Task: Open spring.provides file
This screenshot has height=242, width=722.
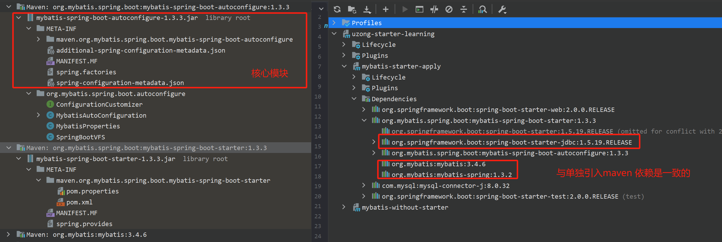Action: (x=84, y=224)
